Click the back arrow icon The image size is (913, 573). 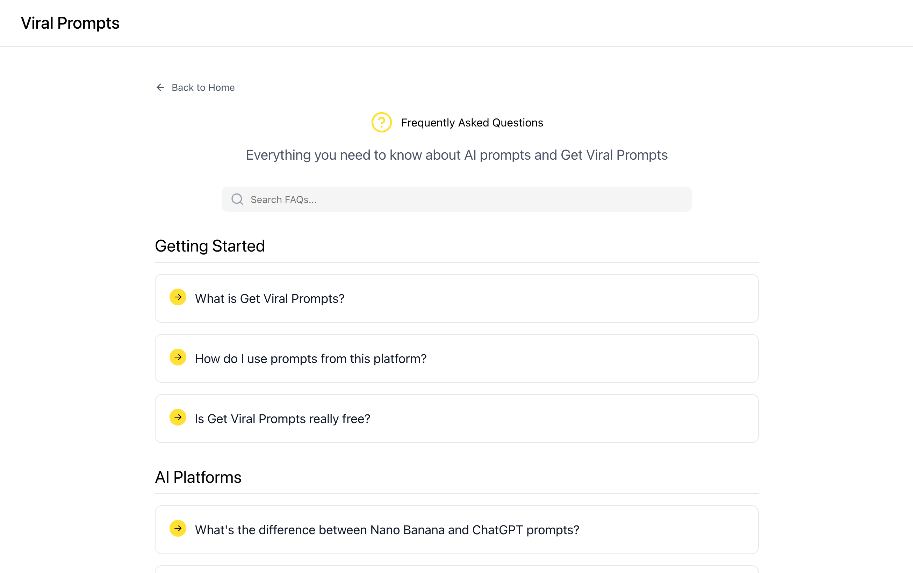[x=160, y=88]
